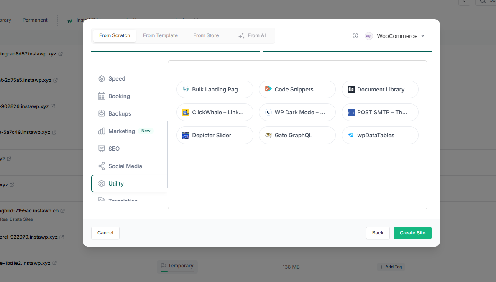Click the Back button
Screen dimensions: 496x282
378,233
